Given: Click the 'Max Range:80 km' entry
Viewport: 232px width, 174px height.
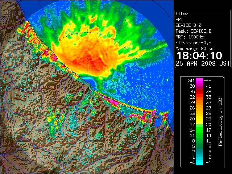Looking at the screenshot, I should click(x=195, y=49).
